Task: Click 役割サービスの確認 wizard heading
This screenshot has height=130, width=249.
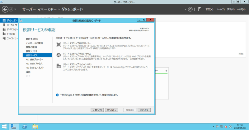Action: coord(39,30)
